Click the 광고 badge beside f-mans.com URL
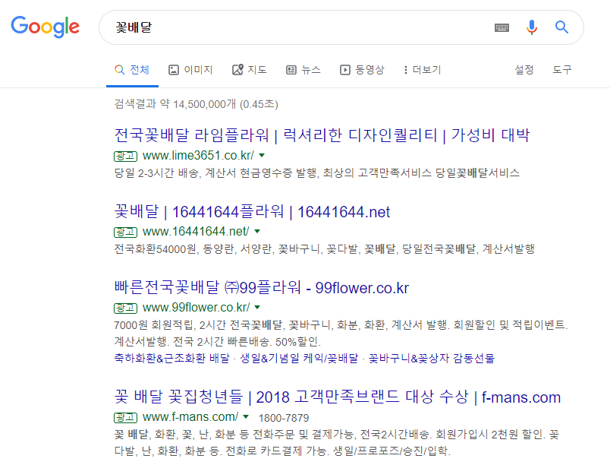This screenshot has height=465, width=610. 125,417
